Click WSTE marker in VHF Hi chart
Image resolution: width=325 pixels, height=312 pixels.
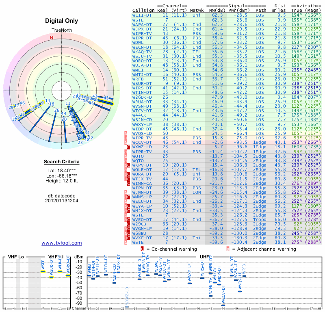coord(43,271)
